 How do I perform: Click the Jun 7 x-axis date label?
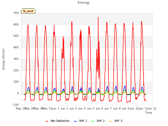pos(108,108)
